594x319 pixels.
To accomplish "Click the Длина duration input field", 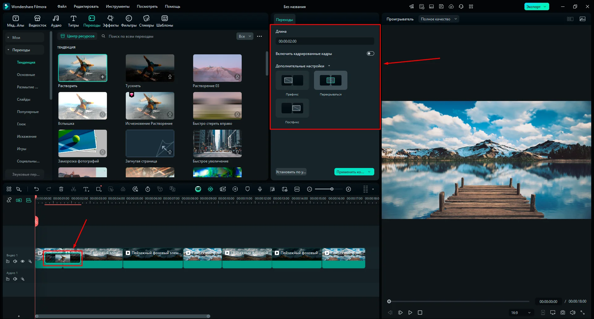I will pos(325,41).
